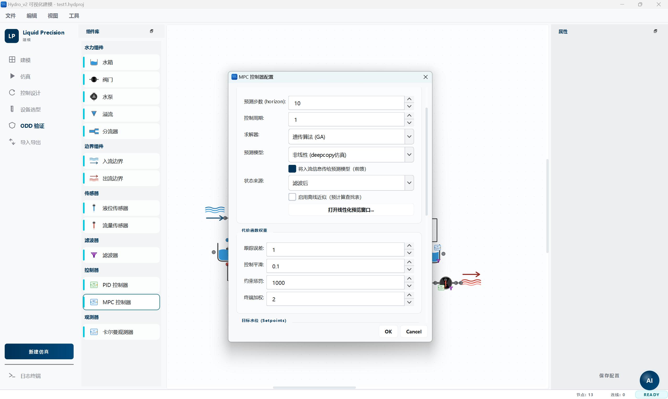Screen dimensions: 668x399
Task: Click the 新建仿真 button
Action: [39, 352]
